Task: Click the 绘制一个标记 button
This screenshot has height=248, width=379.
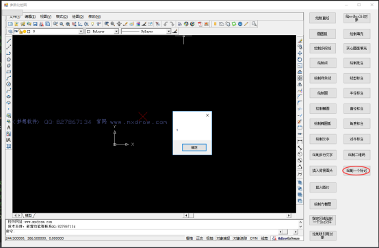Action: [356, 171]
